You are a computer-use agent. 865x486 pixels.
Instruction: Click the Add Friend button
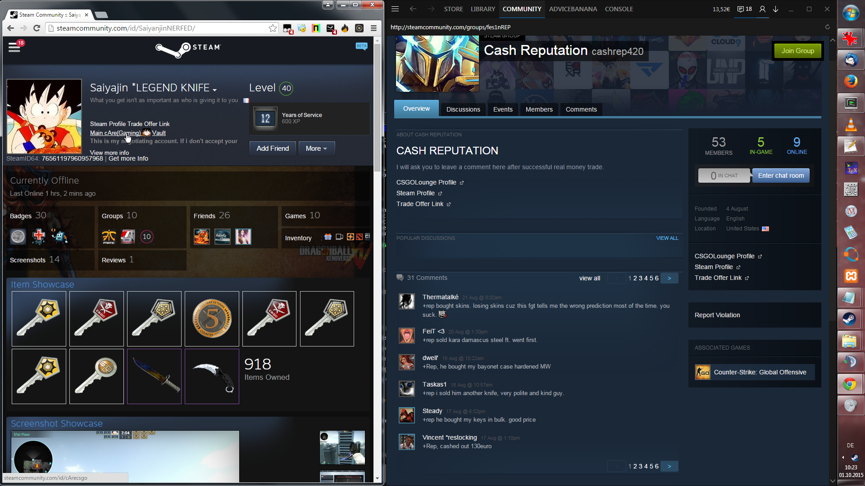pos(273,148)
